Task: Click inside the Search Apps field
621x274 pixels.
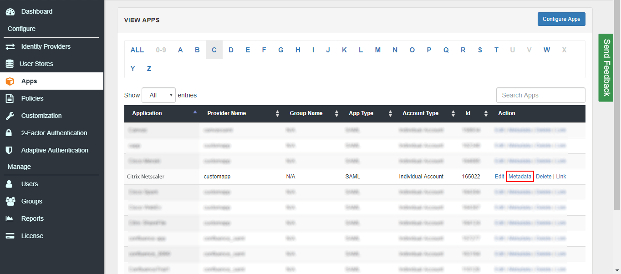Action: (540, 95)
